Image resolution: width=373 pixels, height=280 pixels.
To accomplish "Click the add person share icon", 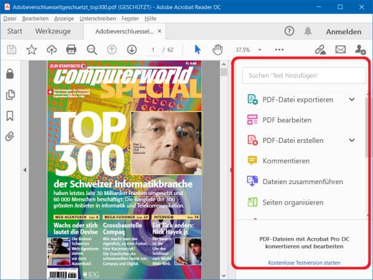I will (x=360, y=50).
